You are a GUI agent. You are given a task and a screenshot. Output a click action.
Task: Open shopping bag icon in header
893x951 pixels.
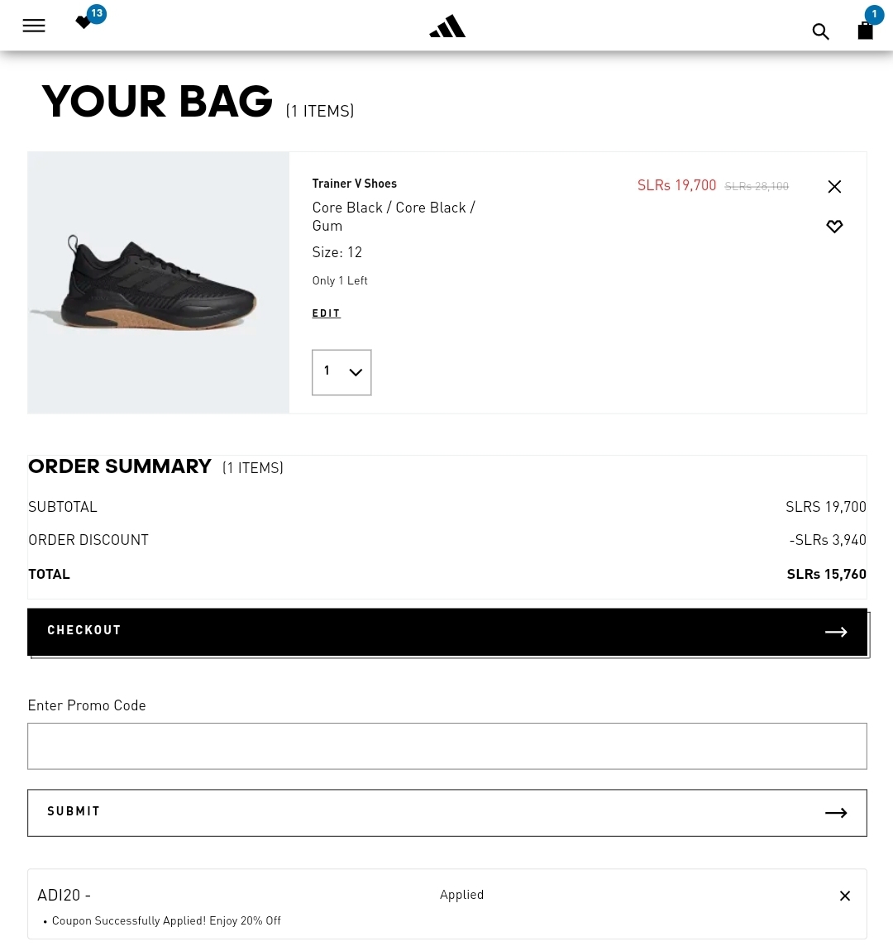(x=865, y=30)
